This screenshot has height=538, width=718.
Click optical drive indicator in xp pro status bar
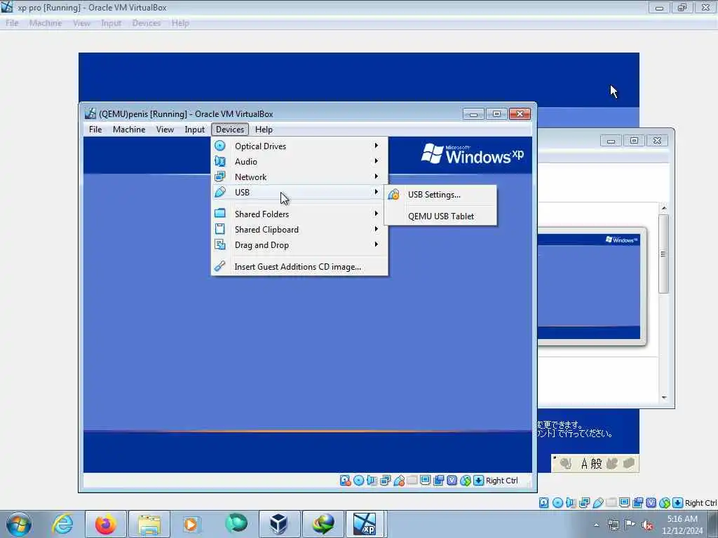557,503
